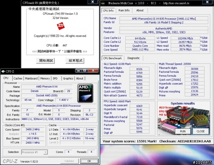
Task: Switch to the Graphics tab in CPU-Z
Action: click(x=68, y=78)
